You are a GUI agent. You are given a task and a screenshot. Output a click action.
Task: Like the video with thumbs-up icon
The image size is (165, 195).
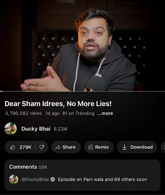(13, 147)
